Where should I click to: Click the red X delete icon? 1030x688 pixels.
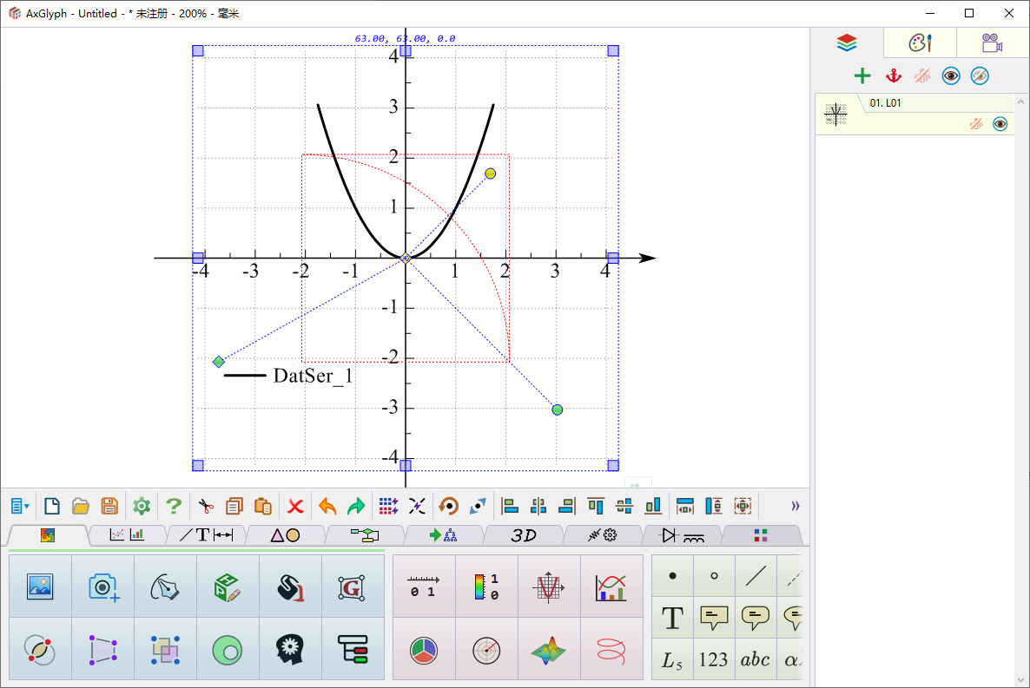pos(295,506)
